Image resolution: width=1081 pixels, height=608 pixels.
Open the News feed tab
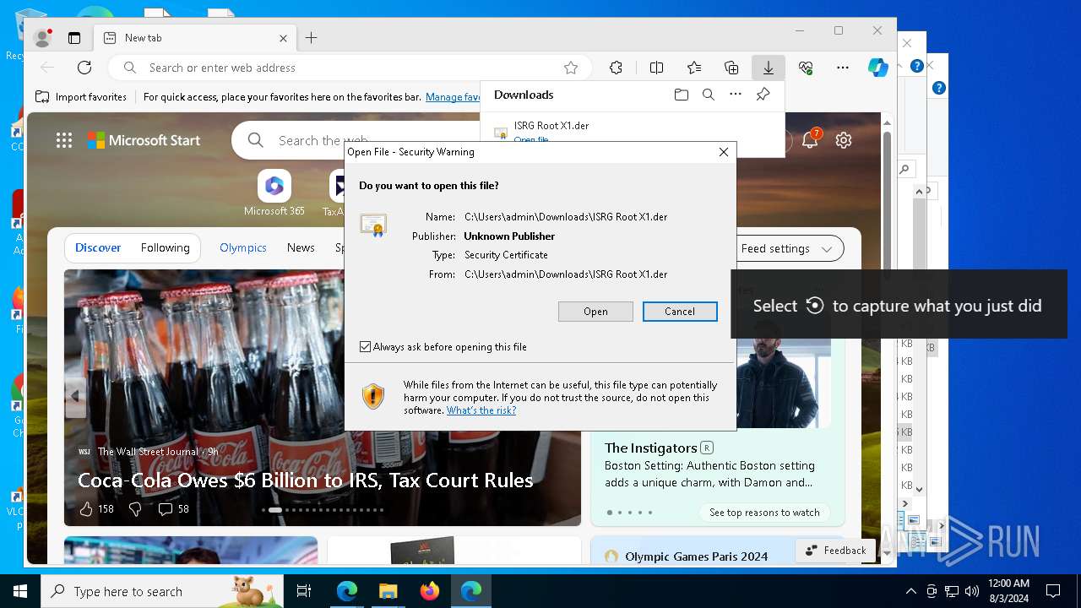click(x=301, y=247)
